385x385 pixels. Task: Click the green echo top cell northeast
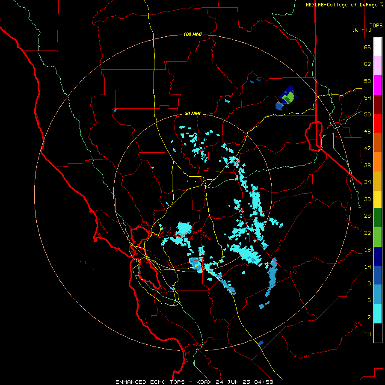(x=288, y=97)
